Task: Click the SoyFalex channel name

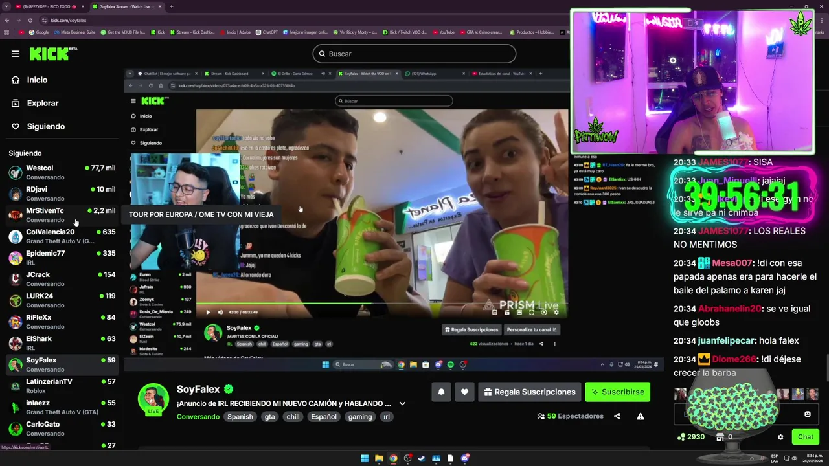Action: [x=198, y=389]
